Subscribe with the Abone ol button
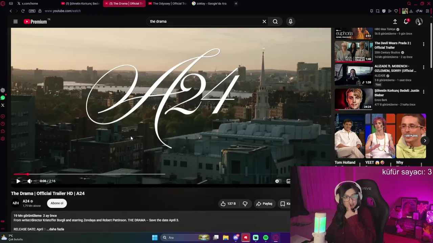Screen dimensions: 433x243 click(57, 203)
